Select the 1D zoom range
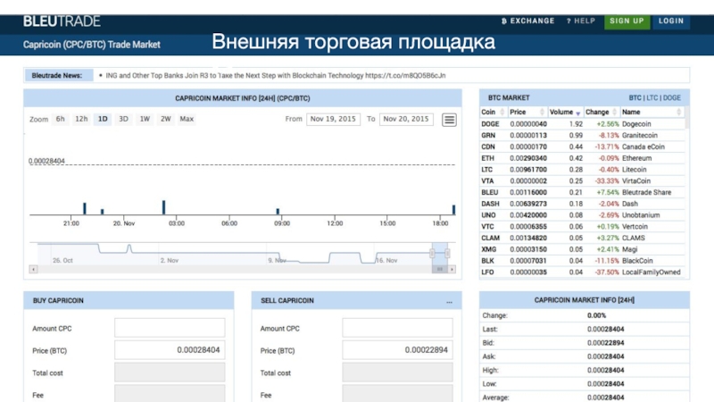Viewport: 714px width, 402px height. [103, 119]
